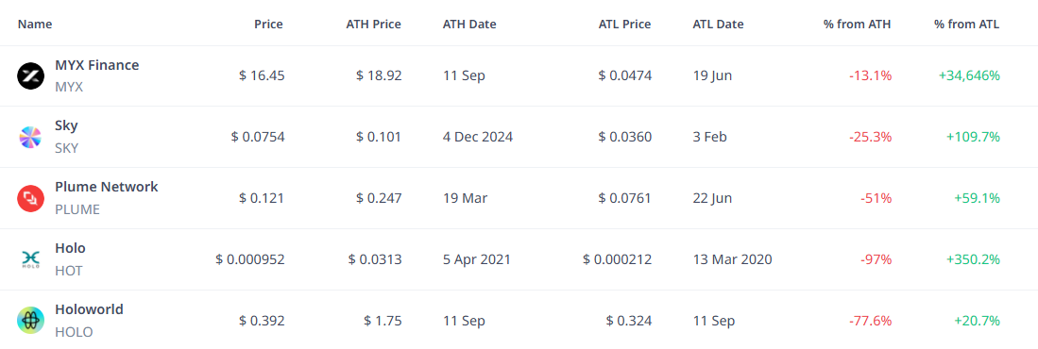
Task: Sort table by Price column header
Action: pos(268,25)
